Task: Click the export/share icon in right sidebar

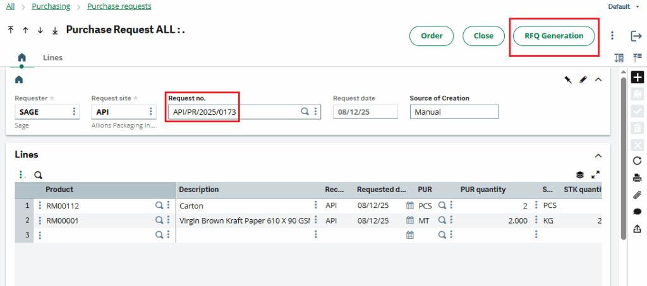Action: pos(638,229)
